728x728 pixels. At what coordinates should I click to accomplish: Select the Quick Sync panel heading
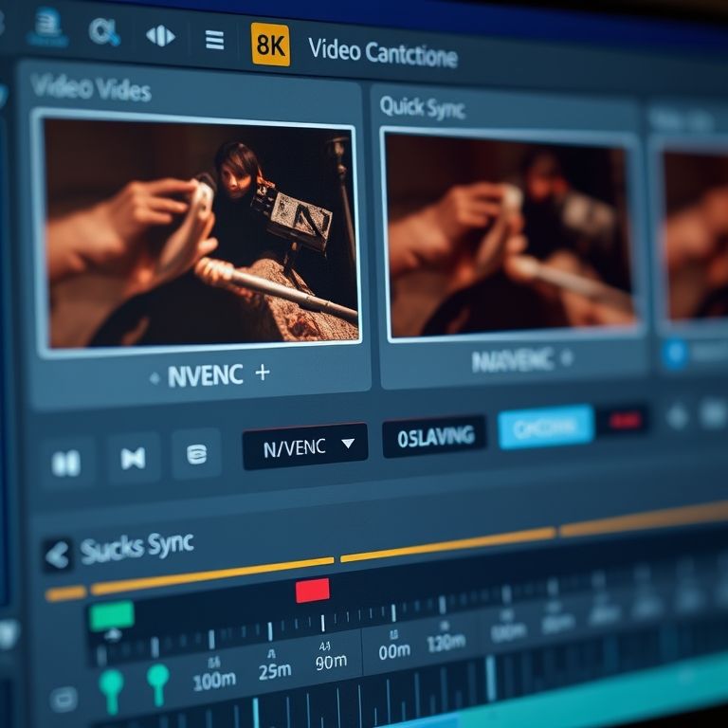422,107
